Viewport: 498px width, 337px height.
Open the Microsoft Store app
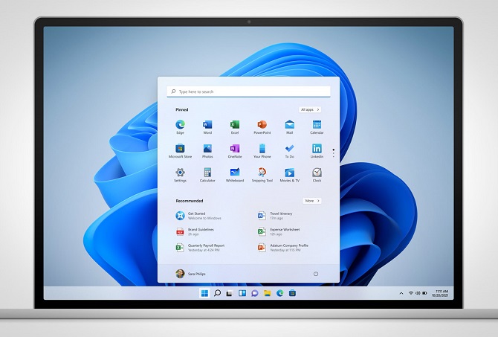point(180,149)
